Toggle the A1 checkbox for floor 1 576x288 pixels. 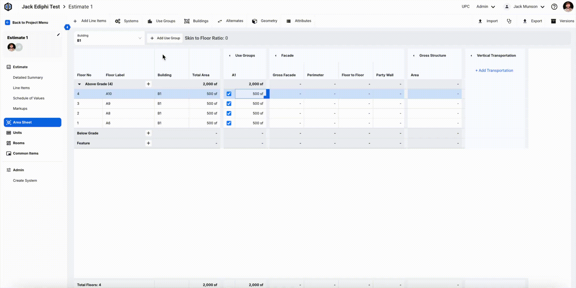tap(229, 123)
